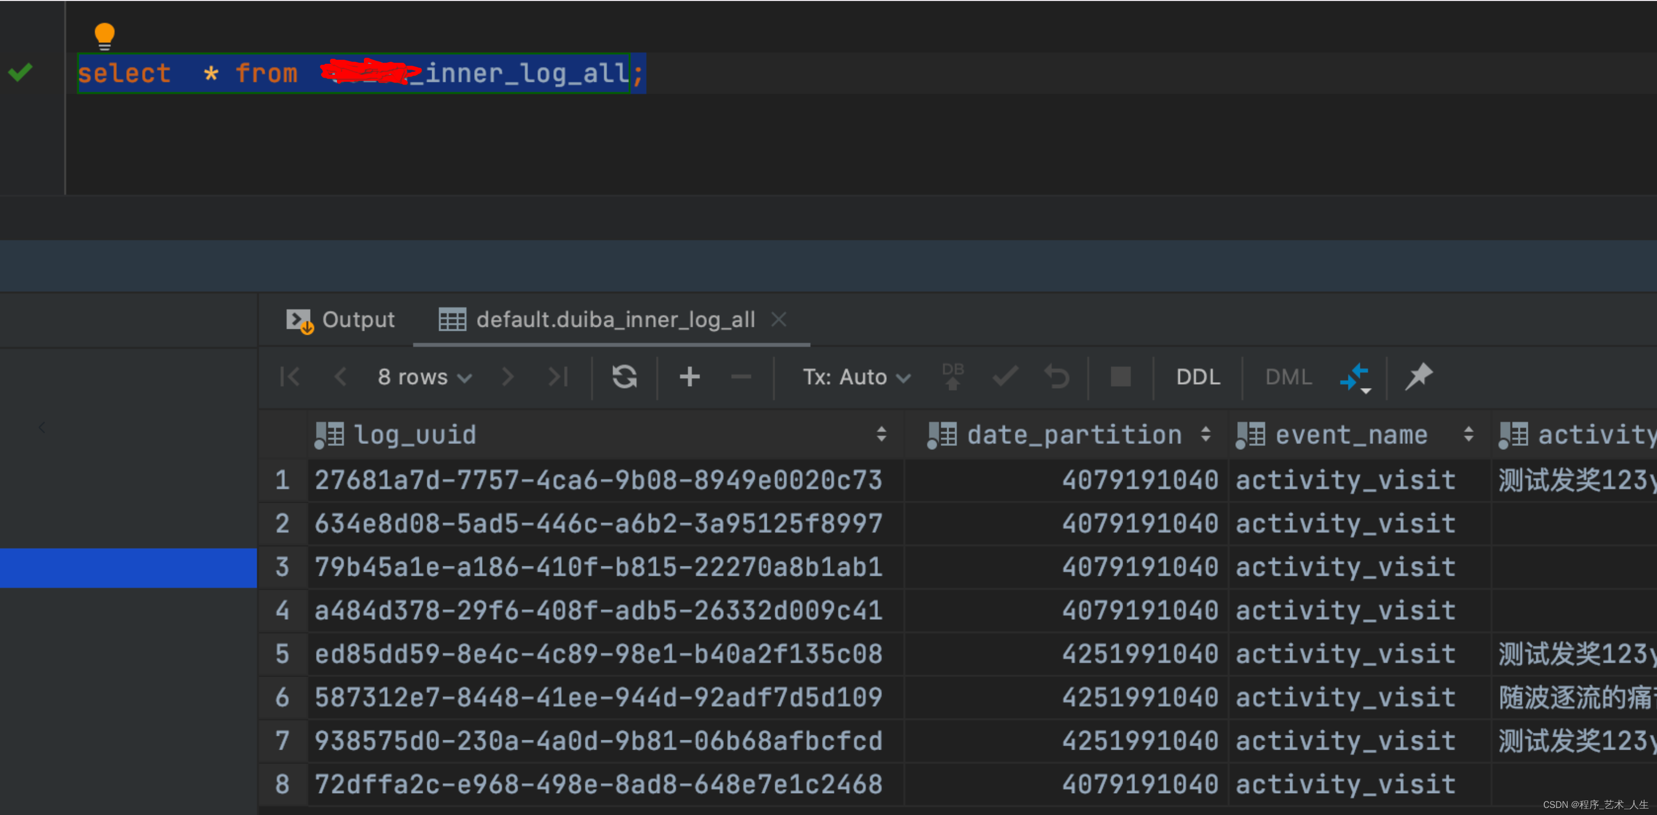Revert selected changes

coord(1057,377)
